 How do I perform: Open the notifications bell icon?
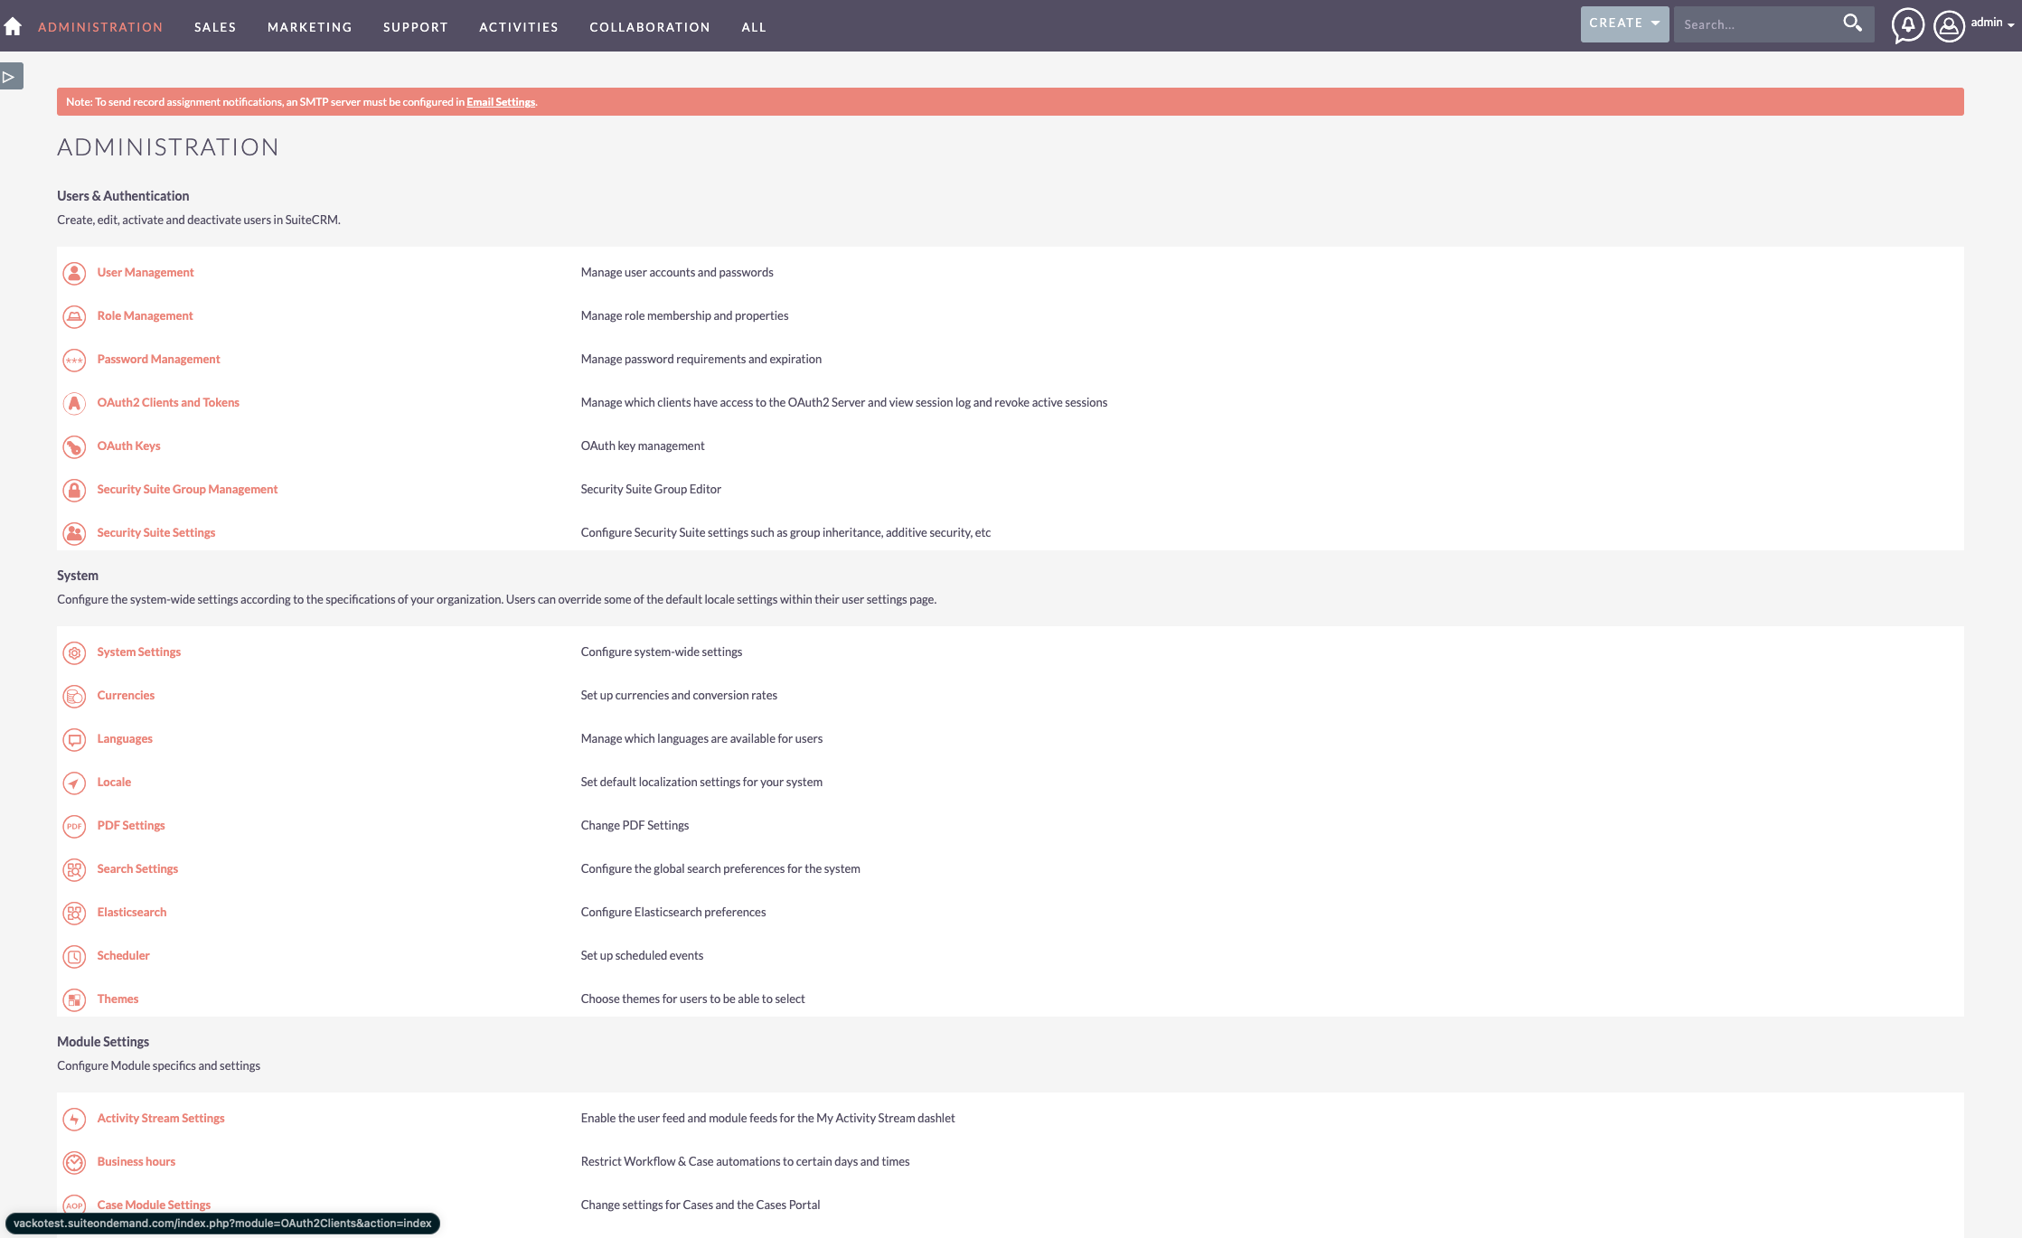(x=1907, y=25)
